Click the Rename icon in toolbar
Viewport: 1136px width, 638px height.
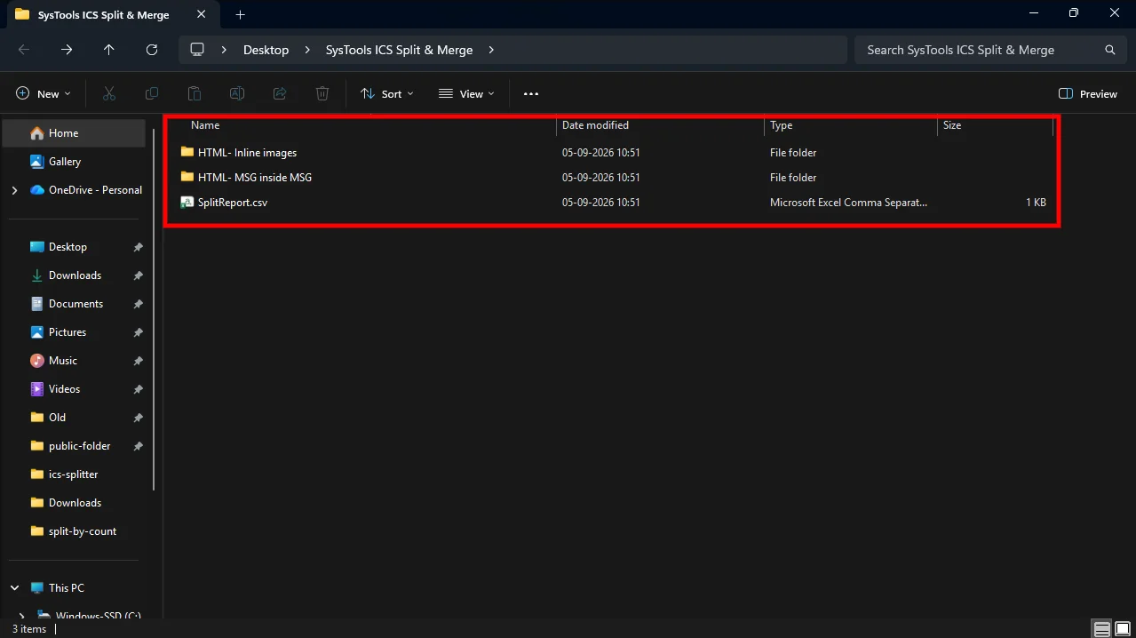pos(237,93)
